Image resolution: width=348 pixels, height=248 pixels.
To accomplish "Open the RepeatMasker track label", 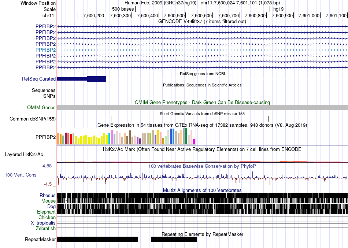I will 40,239.
